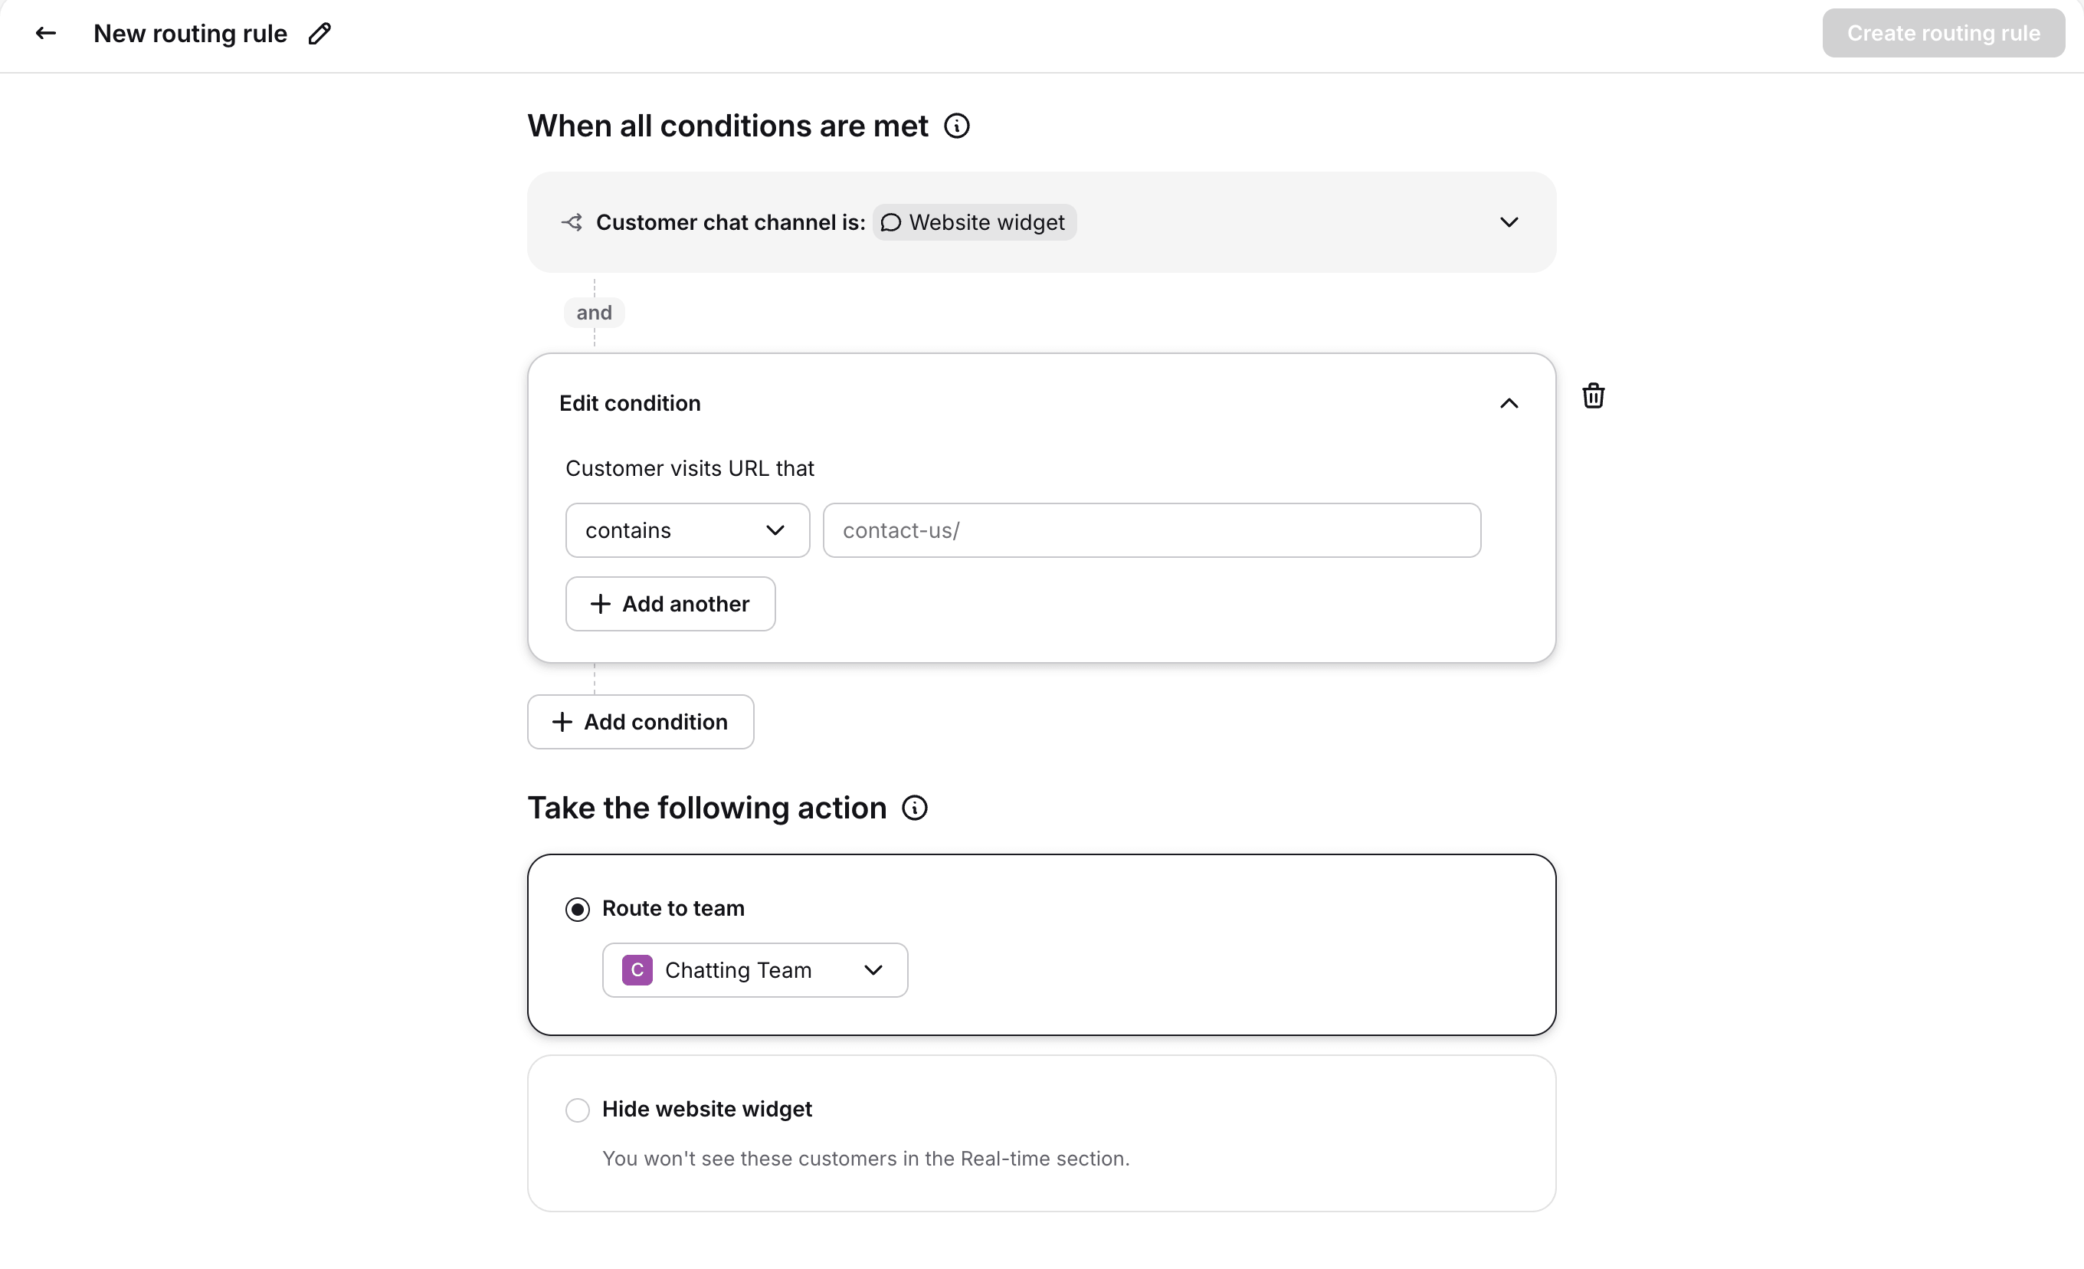Select the Hide website widget radio option

[x=578, y=1110]
